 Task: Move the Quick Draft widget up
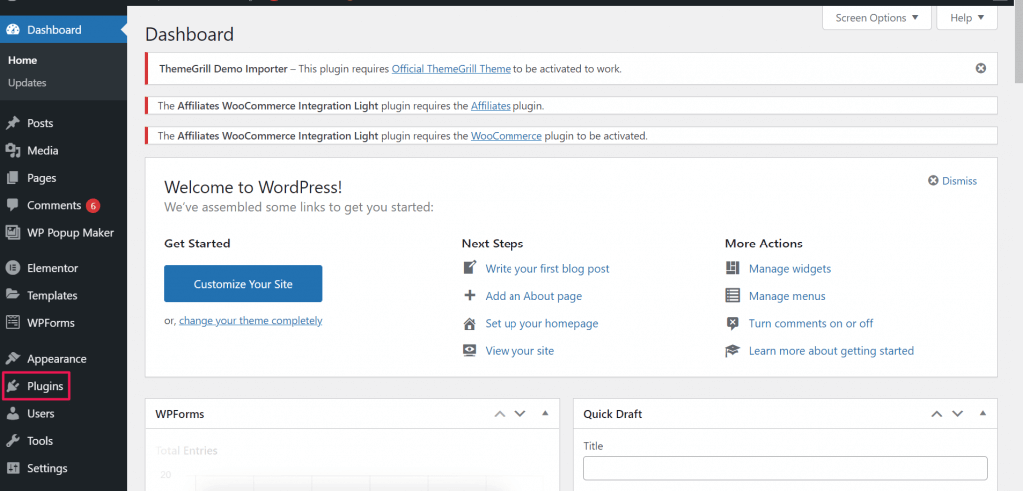936,413
